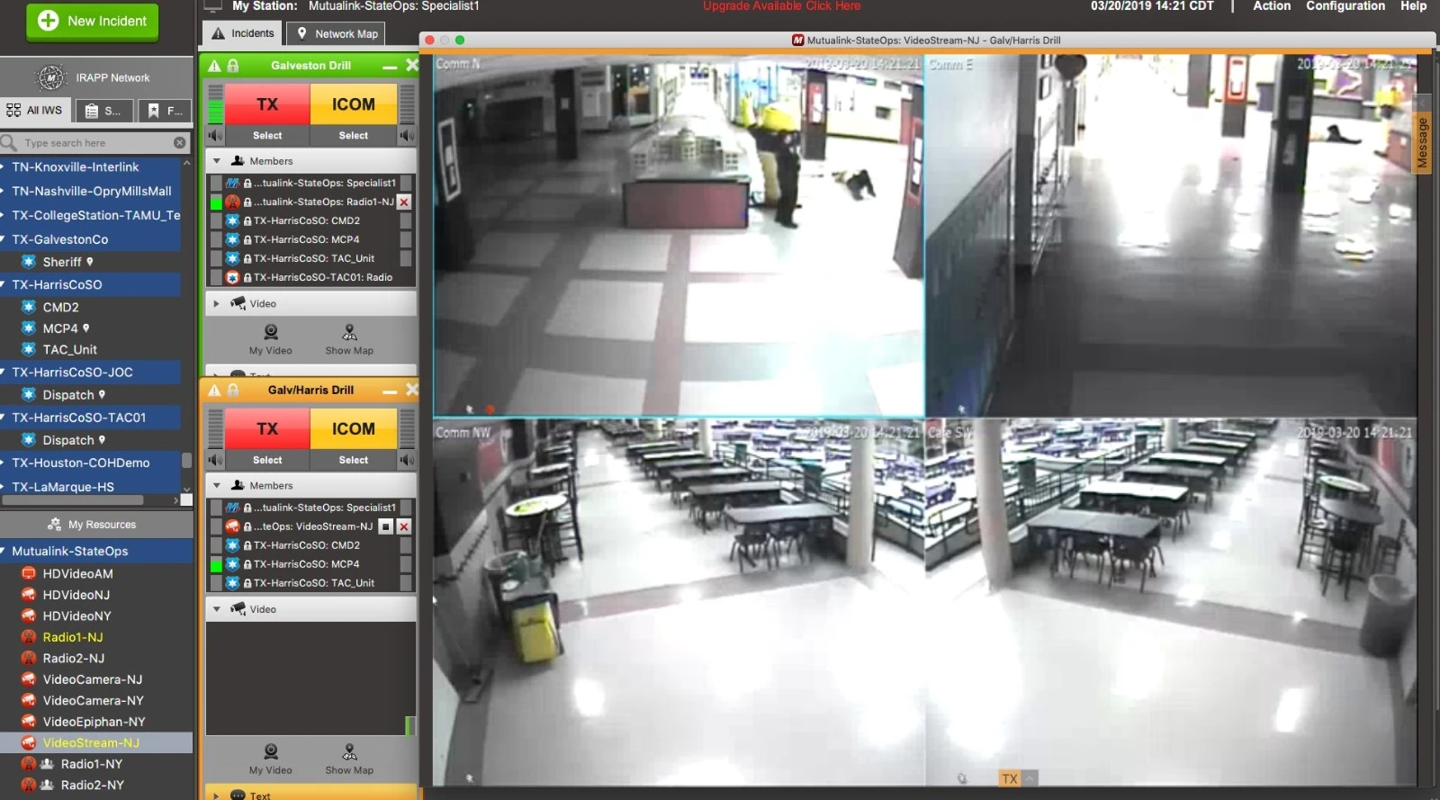Screen dimensions: 1440x800
Task: Clear the search field with the X icon
Action: [x=180, y=143]
